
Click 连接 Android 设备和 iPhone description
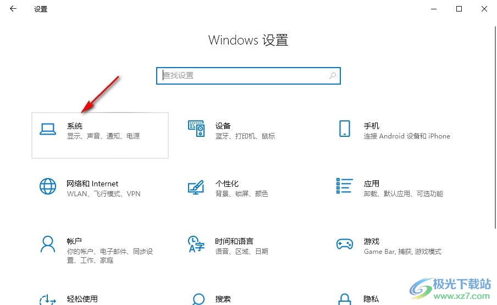407,136
